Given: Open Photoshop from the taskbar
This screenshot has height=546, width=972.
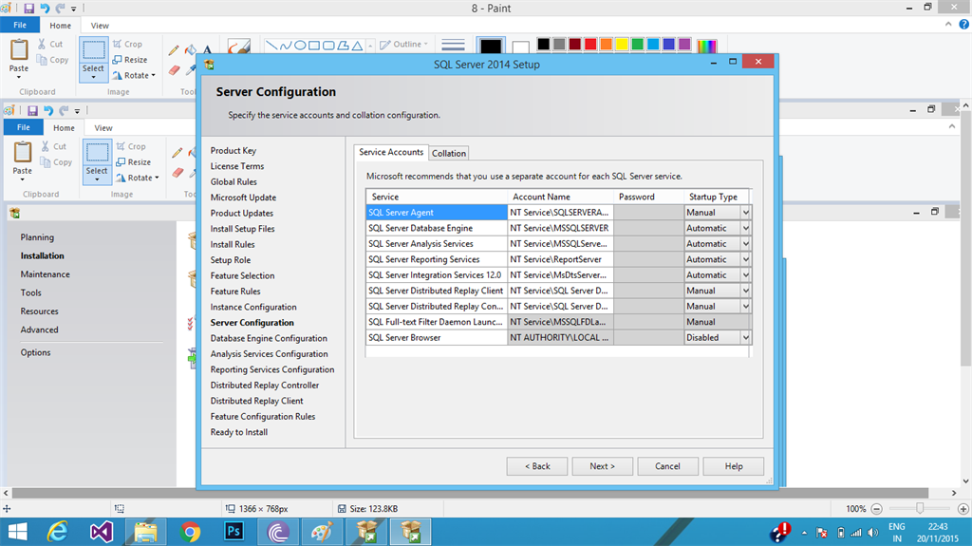Looking at the screenshot, I should coord(234,532).
